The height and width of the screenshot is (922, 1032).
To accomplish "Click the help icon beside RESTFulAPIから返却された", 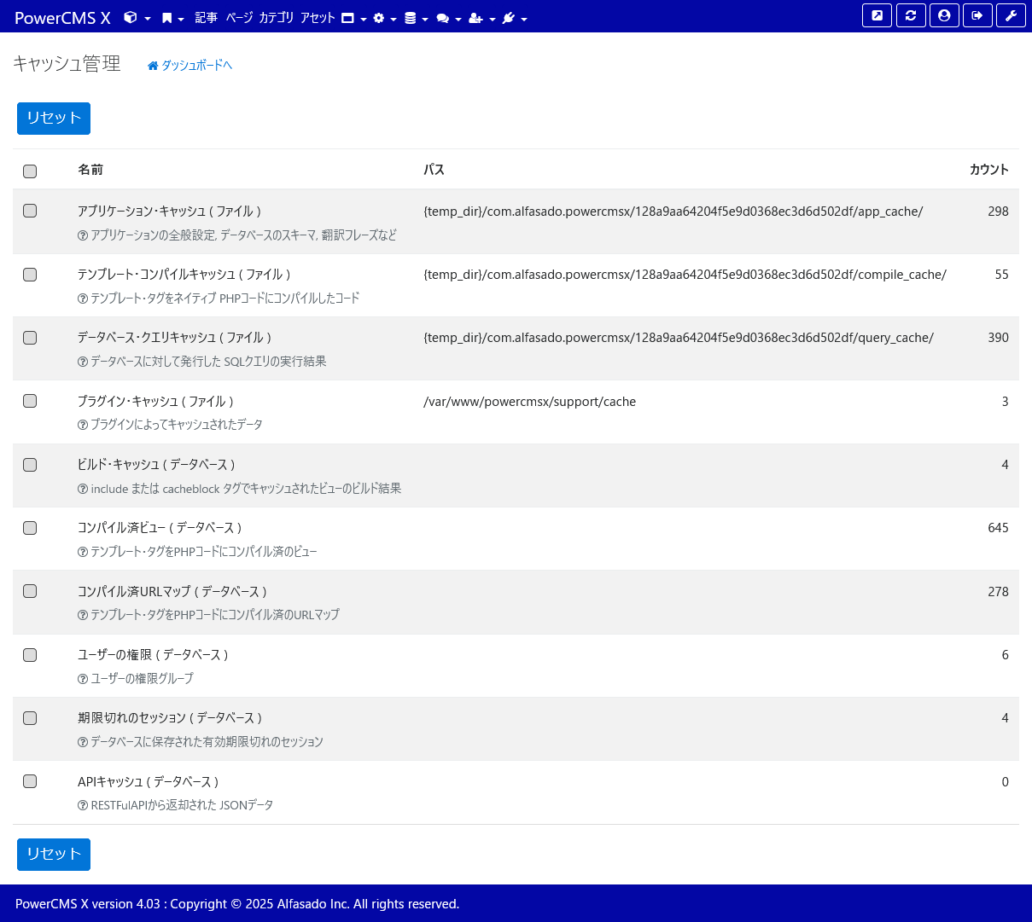I will (x=83, y=806).
